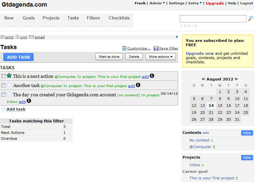Click the Delete button

[x=134, y=57]
